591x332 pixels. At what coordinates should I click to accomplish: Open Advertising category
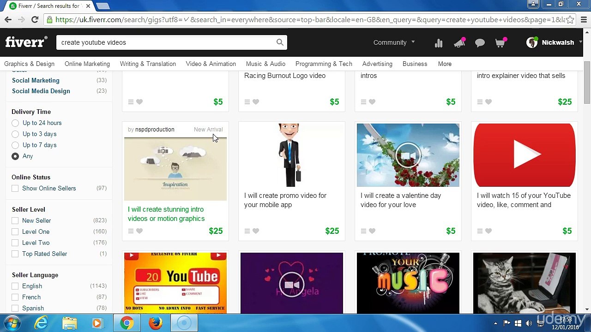pos(377,64)
